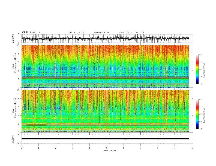Click the 'start UT = 18:10:1' label
Screen dimensions: 216x166
pyautogui.click(x=132, y=33)
